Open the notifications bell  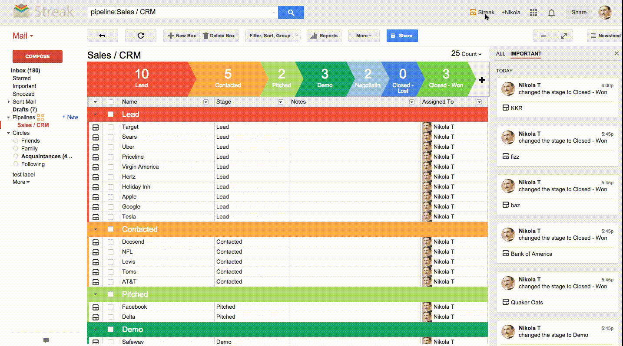tap(551, 13)
